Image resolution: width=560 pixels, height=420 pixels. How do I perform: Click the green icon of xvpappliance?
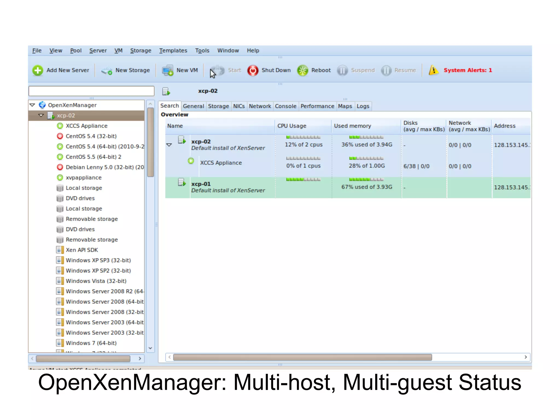[x=60, y=177]
